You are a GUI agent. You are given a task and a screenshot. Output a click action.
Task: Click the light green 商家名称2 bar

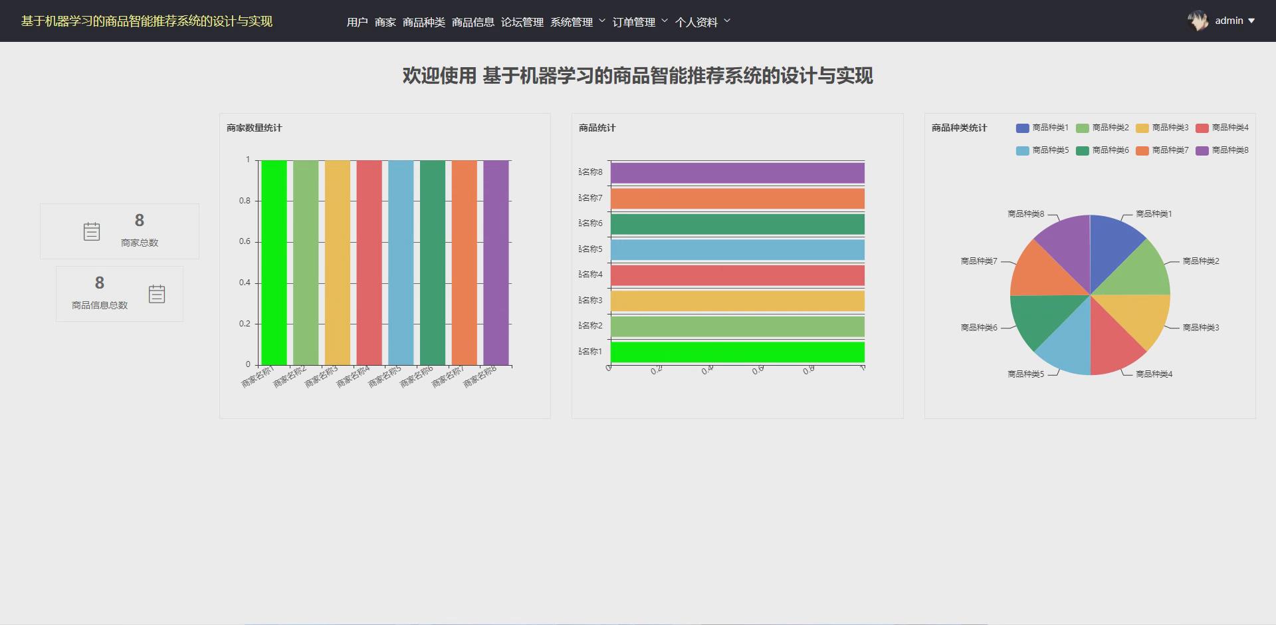306,263
